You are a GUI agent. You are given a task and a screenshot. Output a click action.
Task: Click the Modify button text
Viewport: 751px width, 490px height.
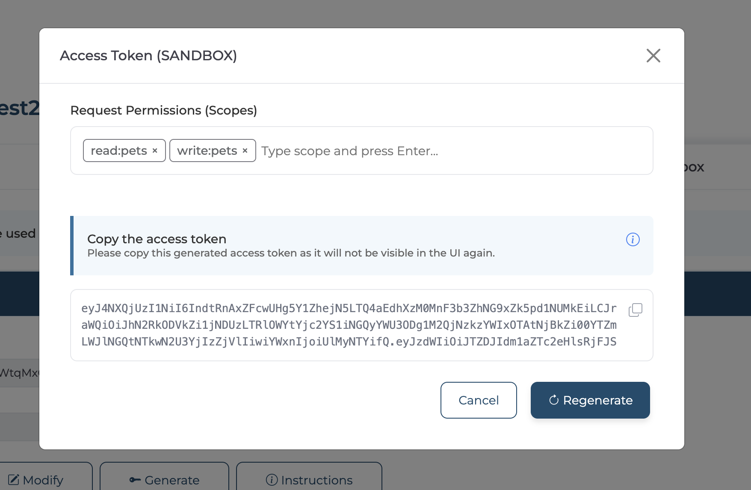click(x=43, y=480)
